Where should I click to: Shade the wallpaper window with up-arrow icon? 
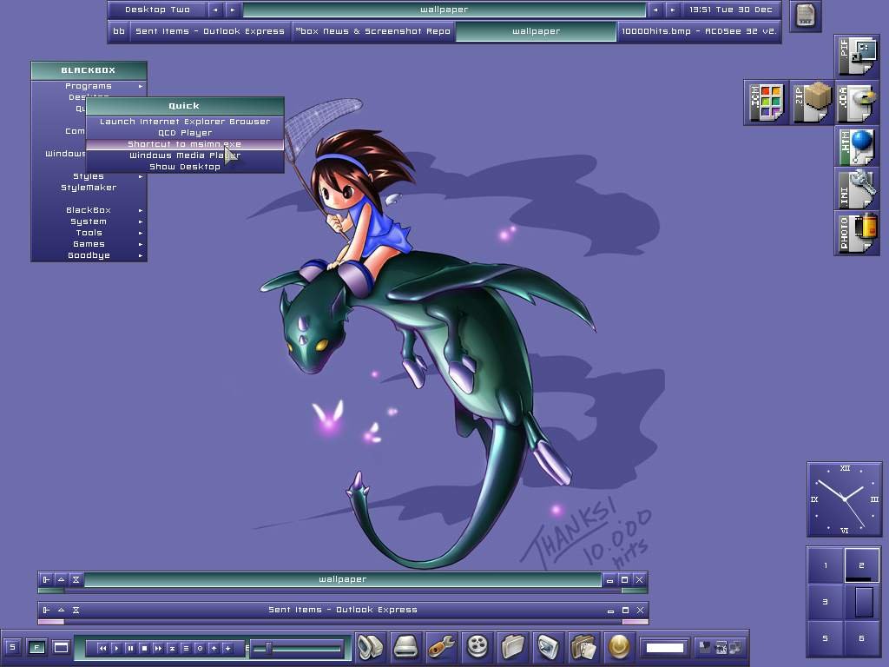tap(62, 579)
